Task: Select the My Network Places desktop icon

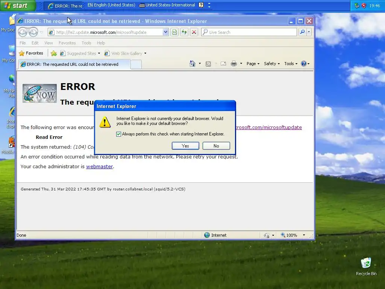Action: [9, 86]
